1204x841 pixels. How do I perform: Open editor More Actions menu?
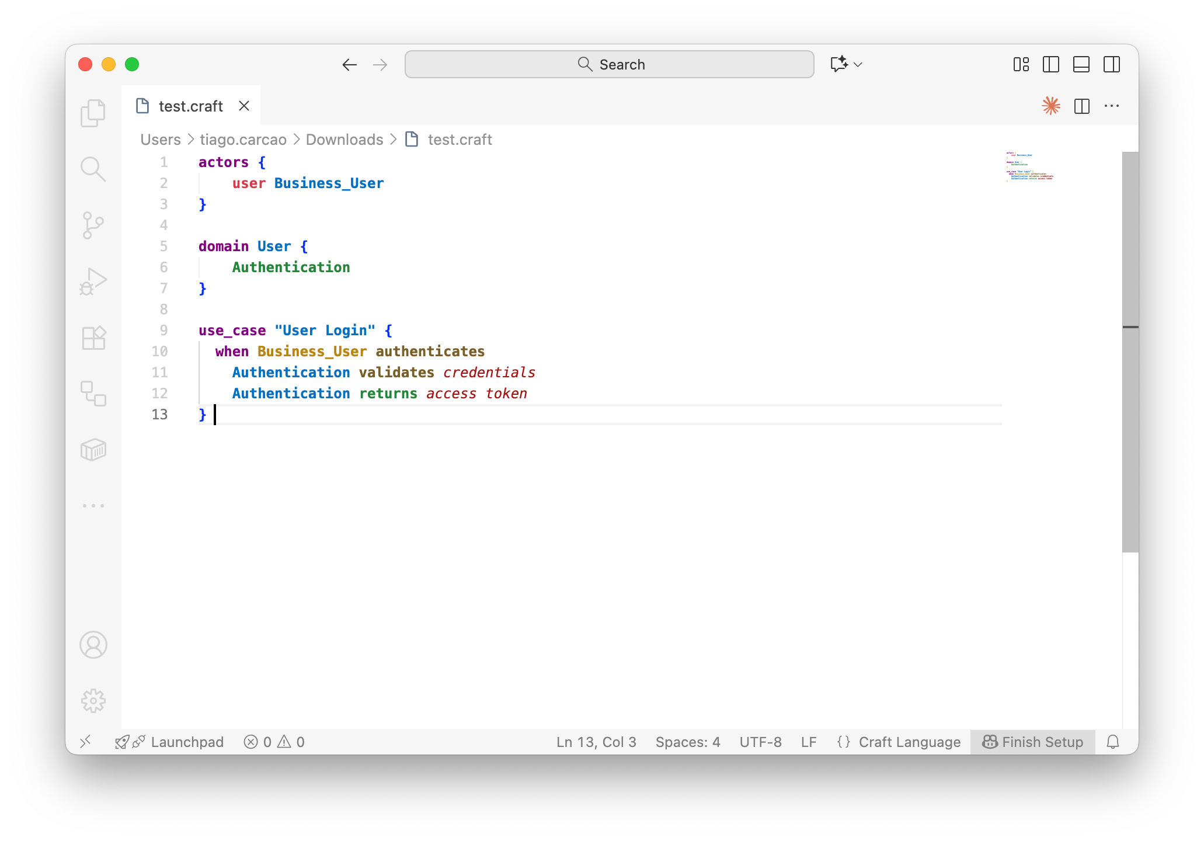(x=1112, y=106)
